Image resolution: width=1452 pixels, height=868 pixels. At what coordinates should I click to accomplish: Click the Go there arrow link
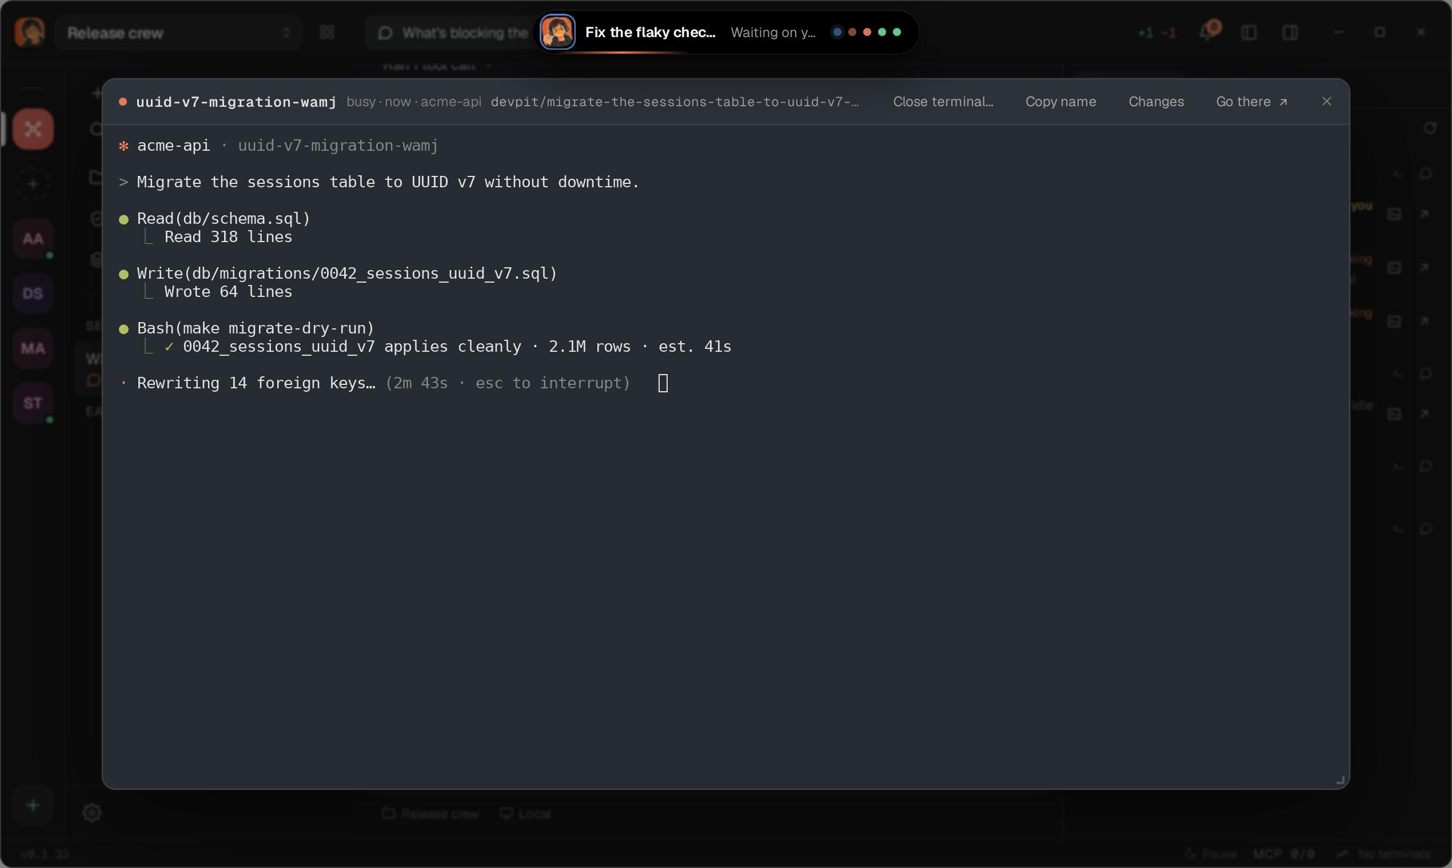(1251, 101)
